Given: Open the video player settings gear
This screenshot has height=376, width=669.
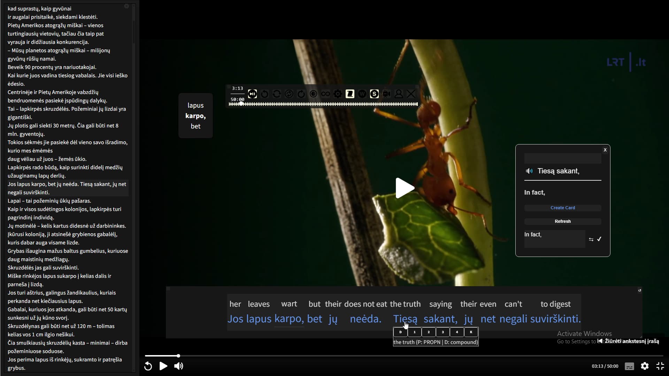Looking at the screenshot, I should tap(645, 366).
